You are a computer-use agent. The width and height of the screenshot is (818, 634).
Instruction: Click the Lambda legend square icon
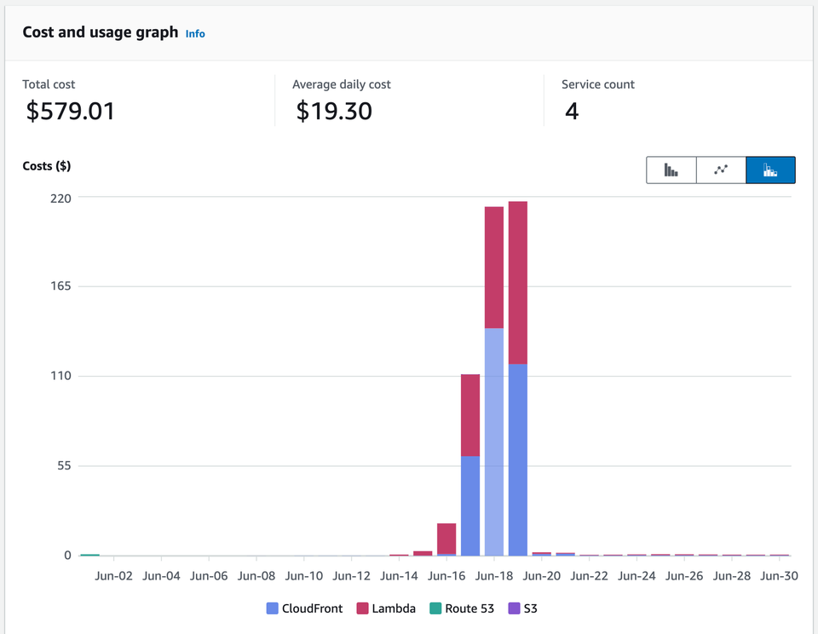[x=361, y=608]
